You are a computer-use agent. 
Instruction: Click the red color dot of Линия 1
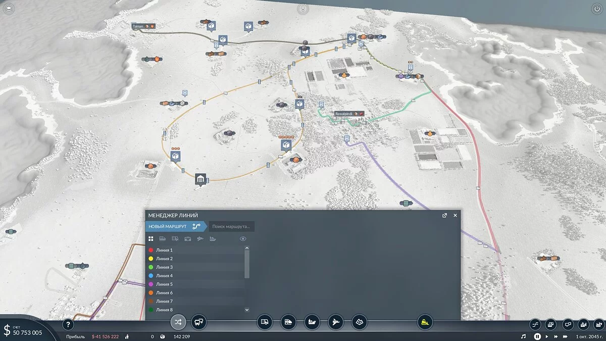tap(150, 250)
